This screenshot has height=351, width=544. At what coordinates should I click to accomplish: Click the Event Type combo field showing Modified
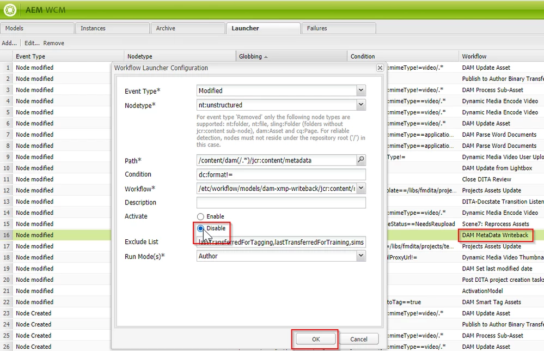click(x=277, y=90)
